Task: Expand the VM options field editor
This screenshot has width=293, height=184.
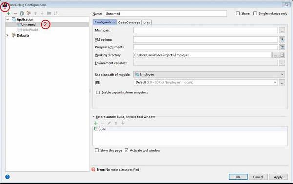Action: coord(282,39)
